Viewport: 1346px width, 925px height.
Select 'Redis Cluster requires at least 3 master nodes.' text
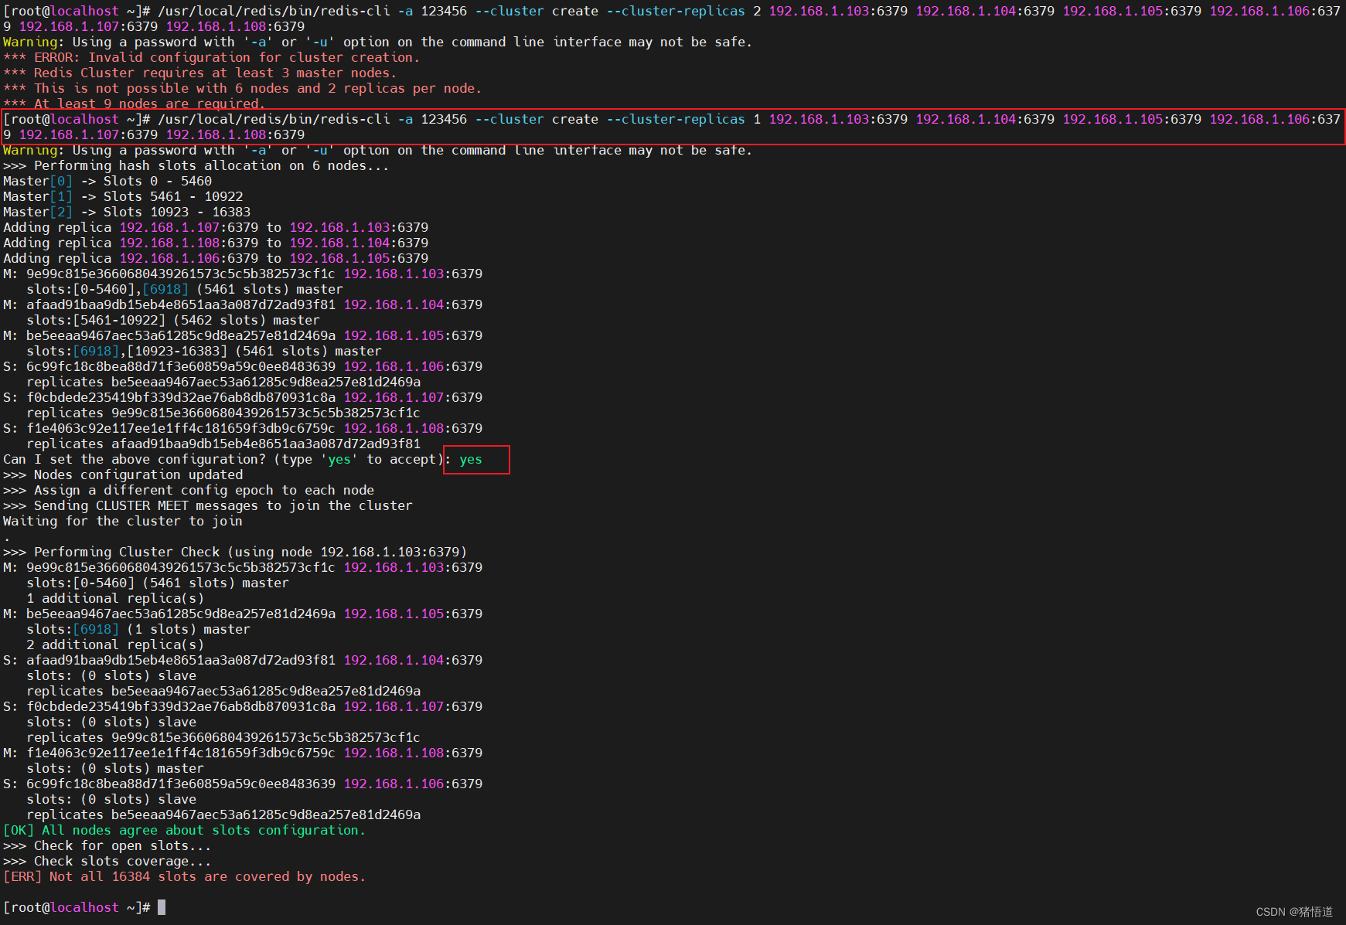tap(215, 73)
